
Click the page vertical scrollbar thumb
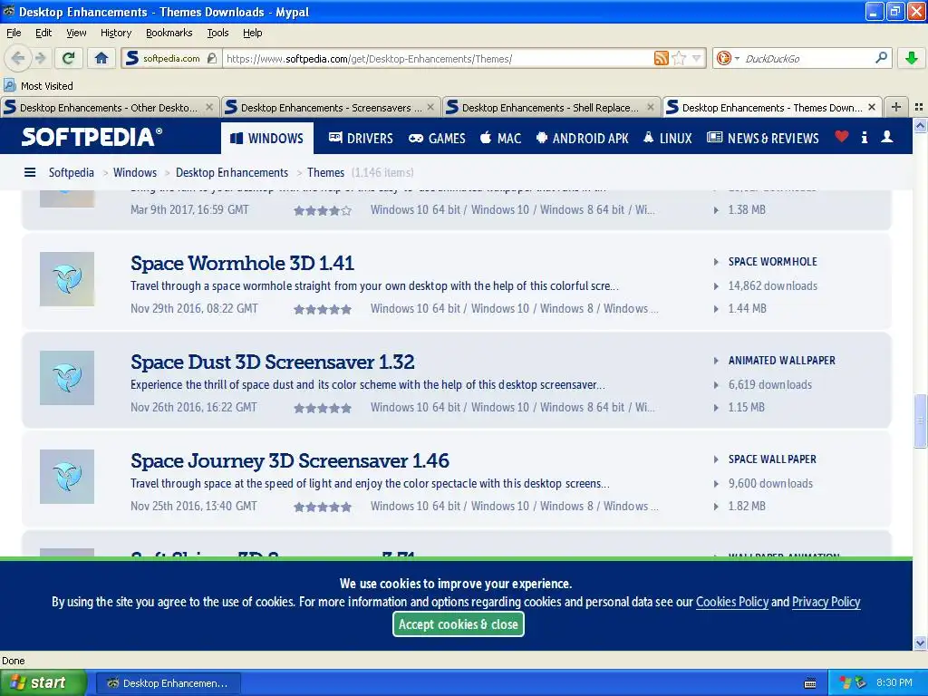(921, 421)
